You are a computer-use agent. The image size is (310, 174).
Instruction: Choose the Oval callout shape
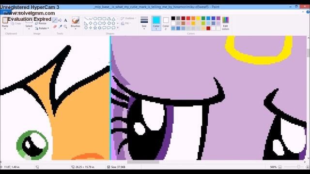[x=108, y=28]
